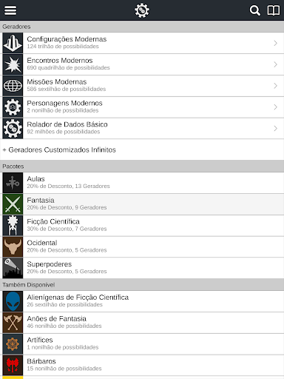This screenshot has height=379, width=284.
Task: Expand Configurações Modernas via its chevron
Action: (276, 43)
